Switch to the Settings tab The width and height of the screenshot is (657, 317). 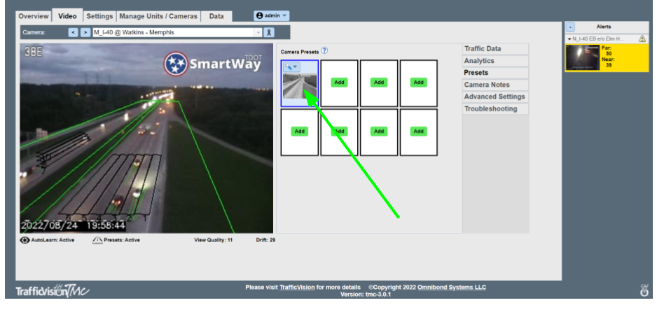coord(99,16)
